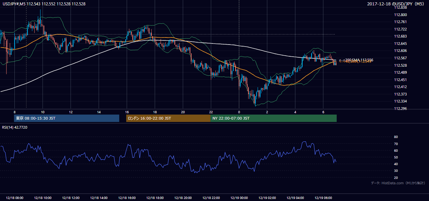Screen dimensions: 429x201
Task: Click the hour 4 label above the NY bar
Action: tap(295, 112)
